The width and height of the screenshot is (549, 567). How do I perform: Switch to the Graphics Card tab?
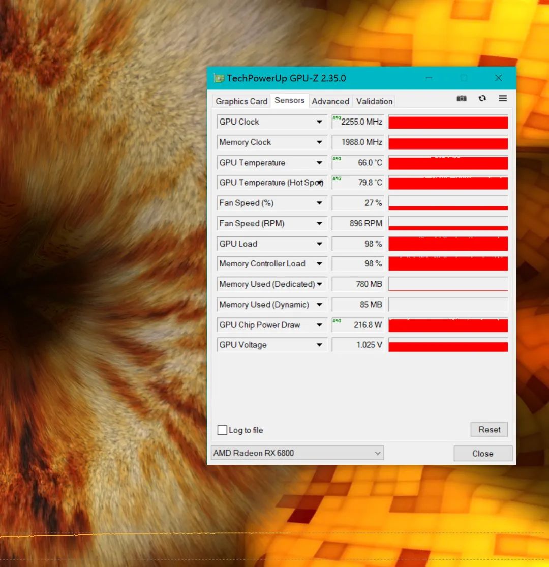241,101
